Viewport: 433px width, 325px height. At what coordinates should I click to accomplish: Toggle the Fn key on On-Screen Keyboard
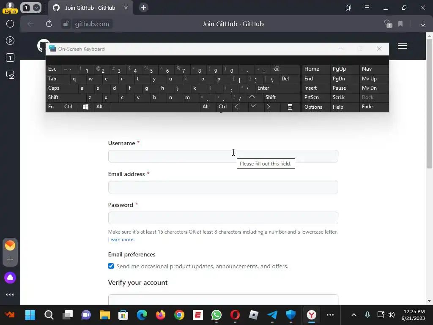54,107
